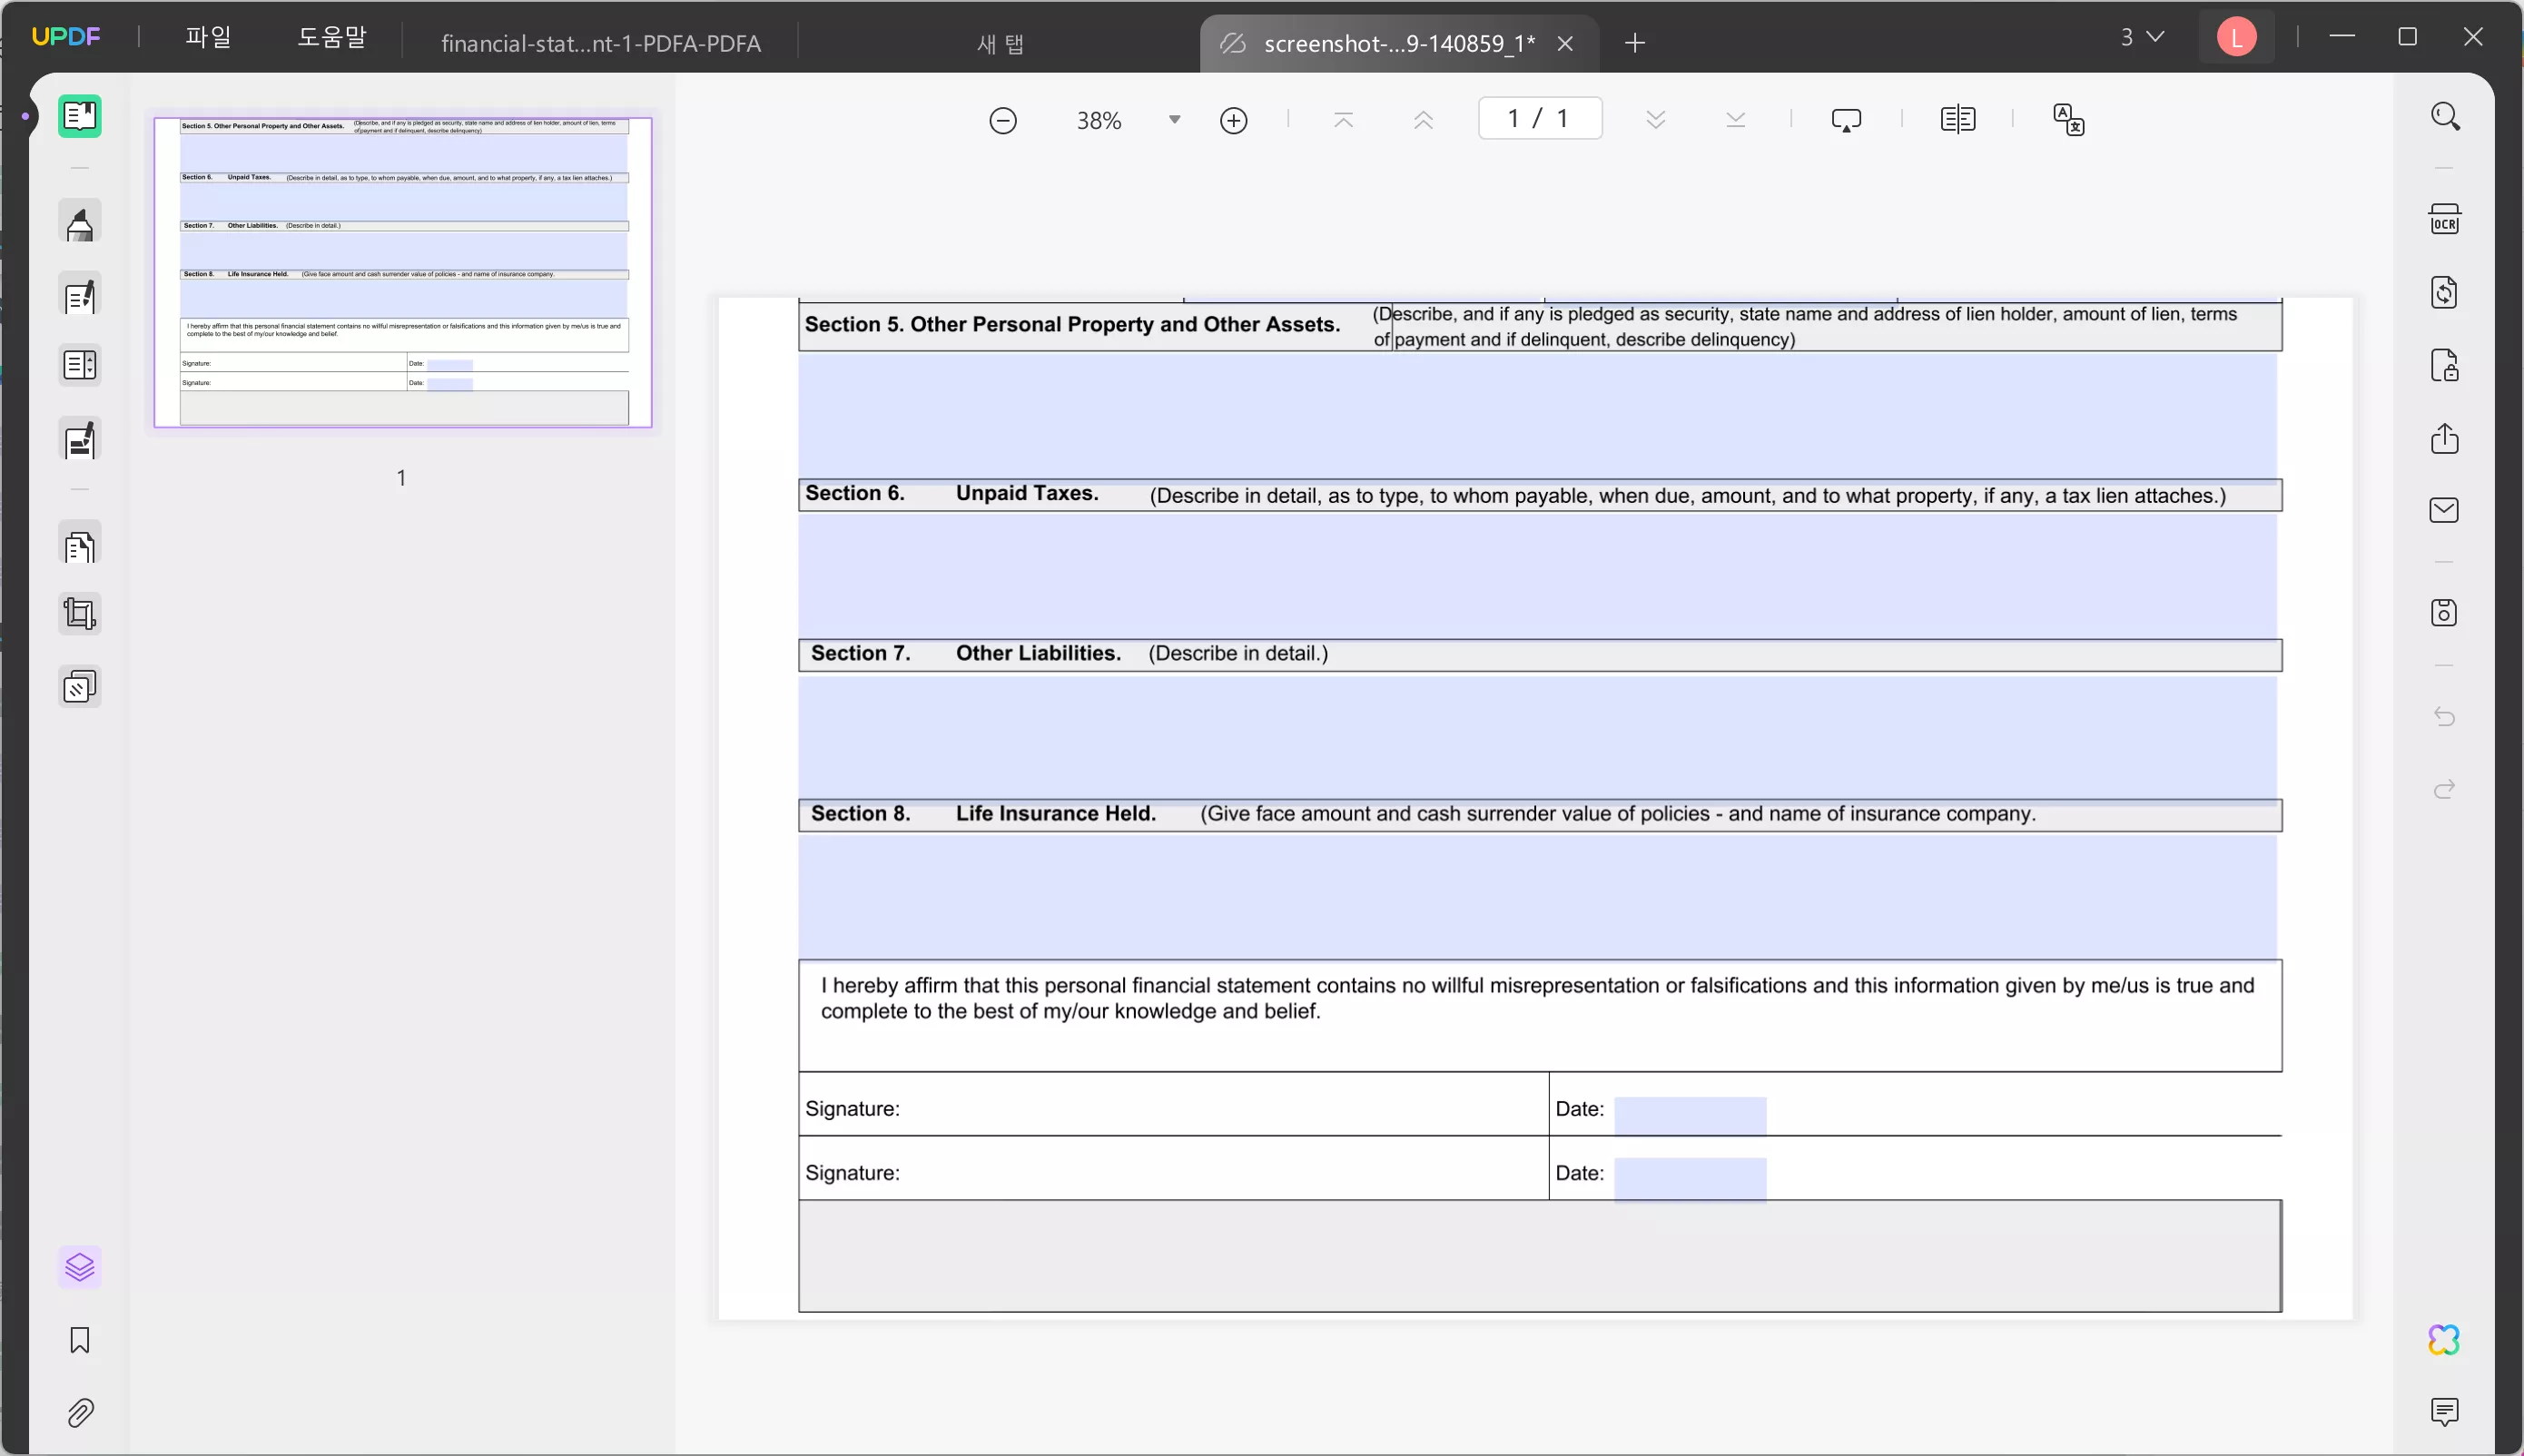Select the Reader mode icon in left sidebar

point(80,116)
